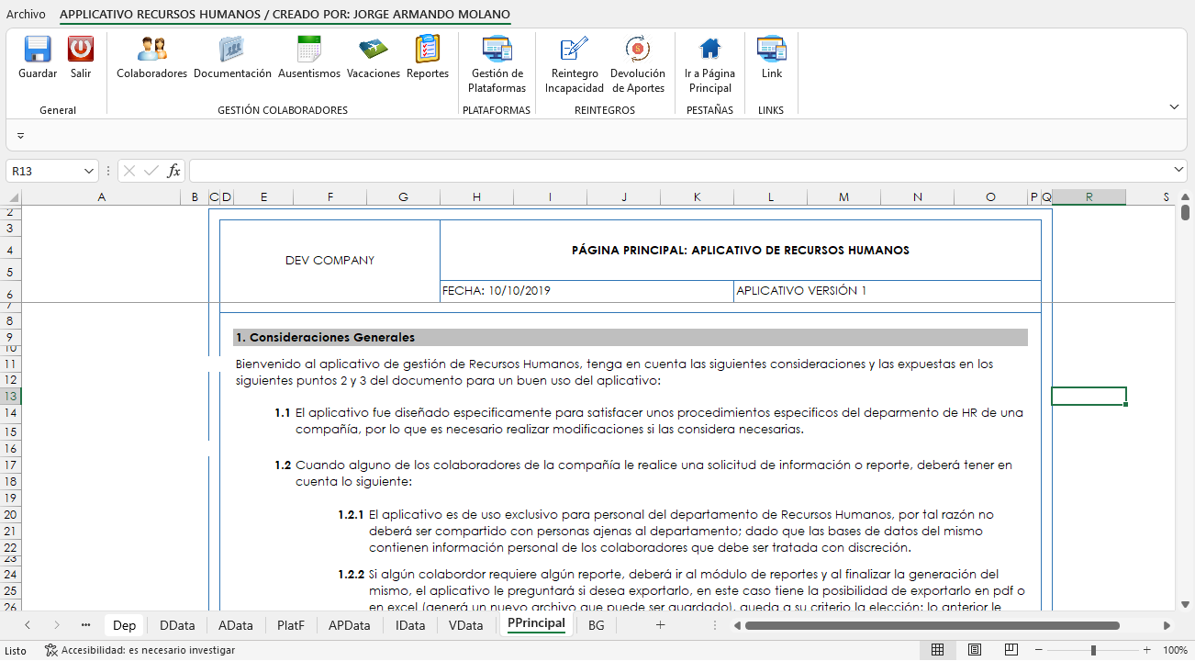Click the horizontal scrollbar right arrow
The height and width of the screenshot is (661, 1195).
(x=1167, y=625)
